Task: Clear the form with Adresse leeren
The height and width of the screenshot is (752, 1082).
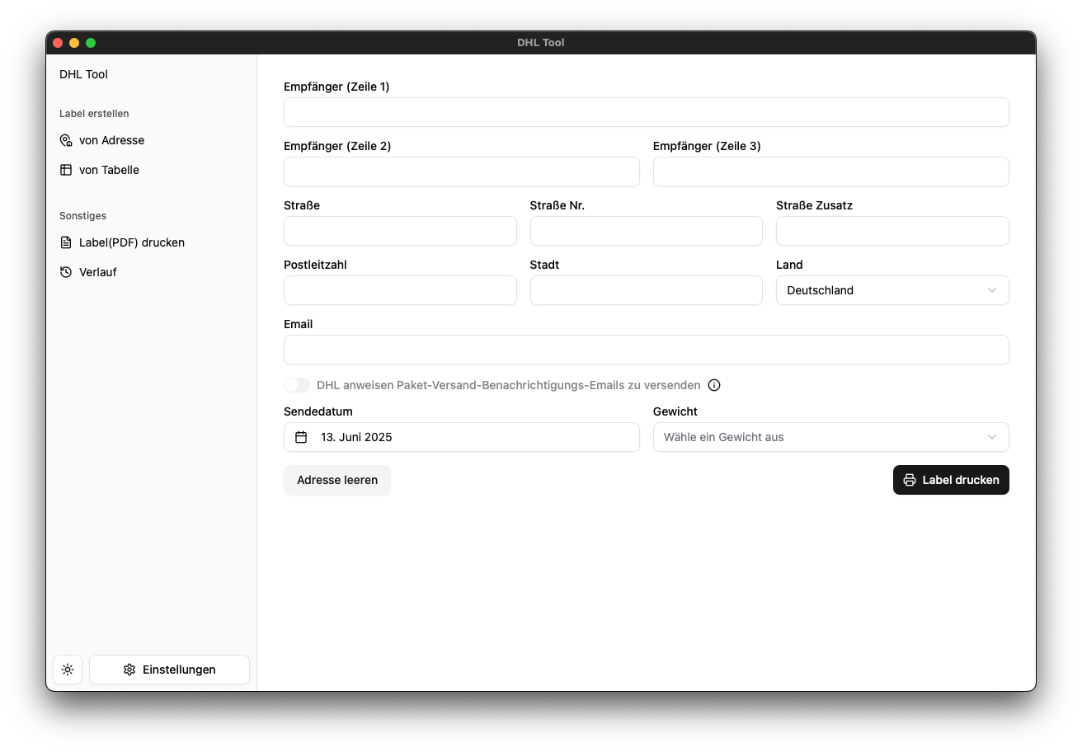Action: (x=337, y=480)
